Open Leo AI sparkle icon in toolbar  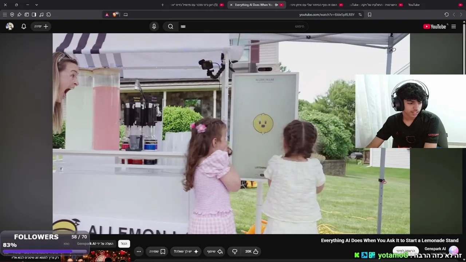coord(19,15)
